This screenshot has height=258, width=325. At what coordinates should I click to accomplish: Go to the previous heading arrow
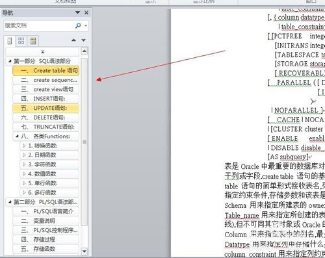73,40
